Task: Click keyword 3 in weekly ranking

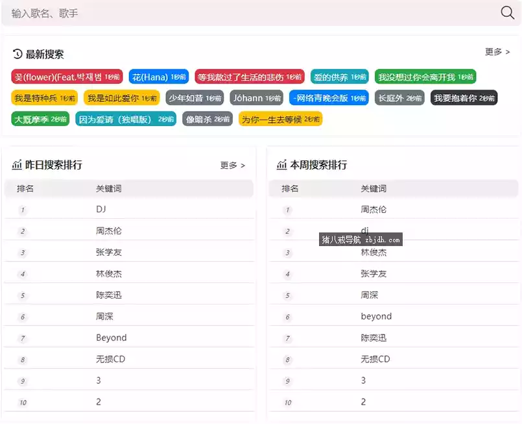Action: pyautogui.click(x=364, y=380)
